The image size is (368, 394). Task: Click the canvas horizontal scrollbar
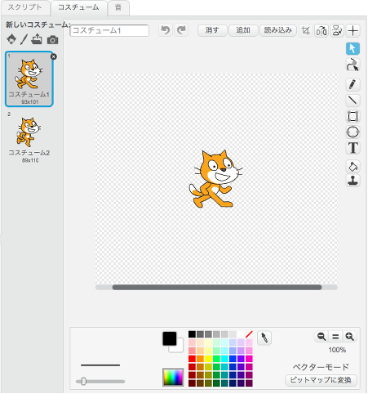(217, 288)
